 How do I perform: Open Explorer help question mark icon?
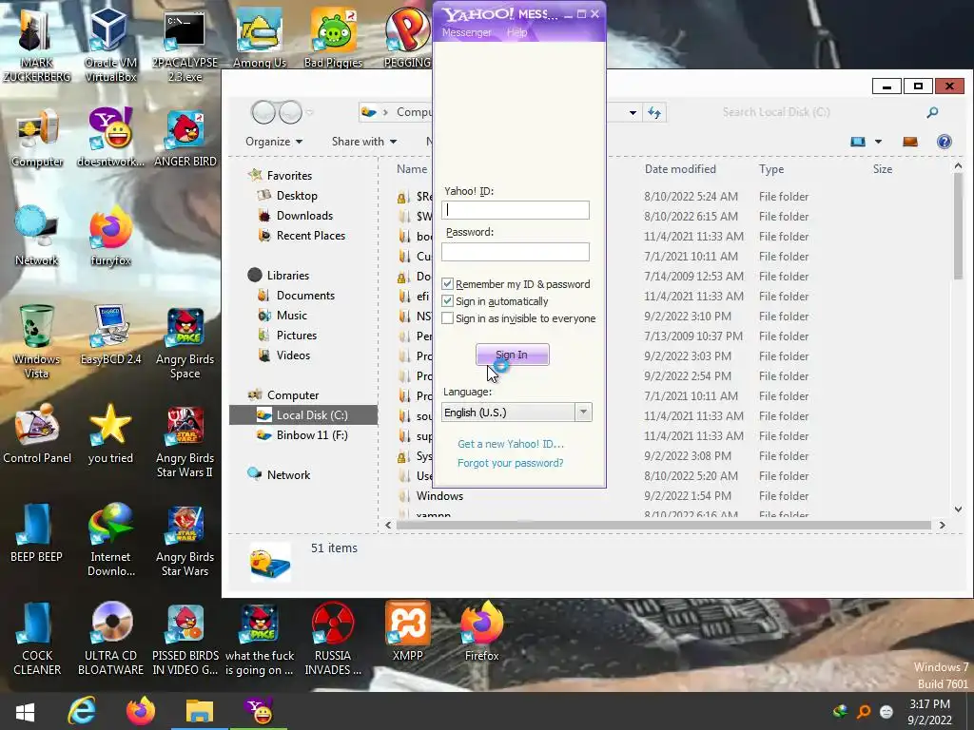[x=945, y=142]
